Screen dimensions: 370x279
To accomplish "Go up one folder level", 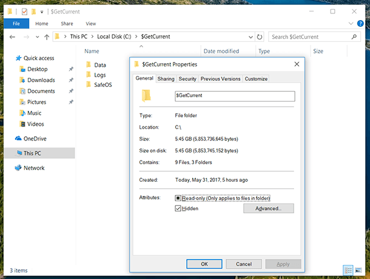I will pos(47,37).
